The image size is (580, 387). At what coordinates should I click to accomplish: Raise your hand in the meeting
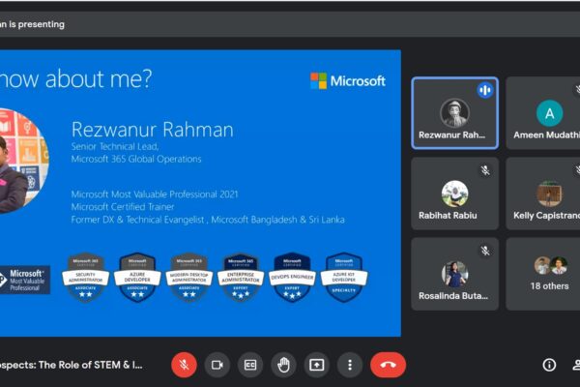click(283, 365)
